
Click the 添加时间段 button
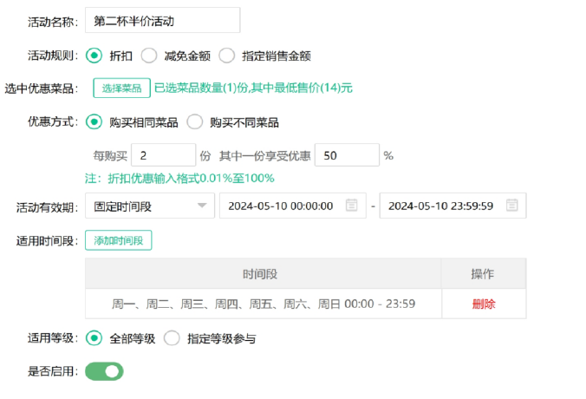118,240
